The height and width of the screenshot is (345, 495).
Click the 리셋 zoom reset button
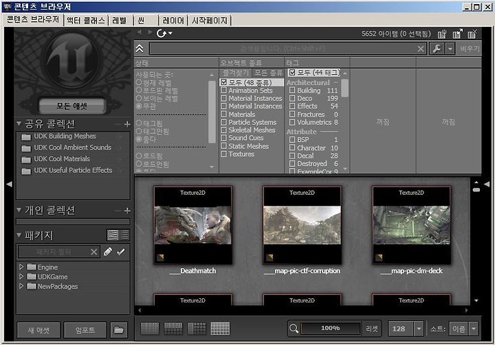(x=371, y=329)
